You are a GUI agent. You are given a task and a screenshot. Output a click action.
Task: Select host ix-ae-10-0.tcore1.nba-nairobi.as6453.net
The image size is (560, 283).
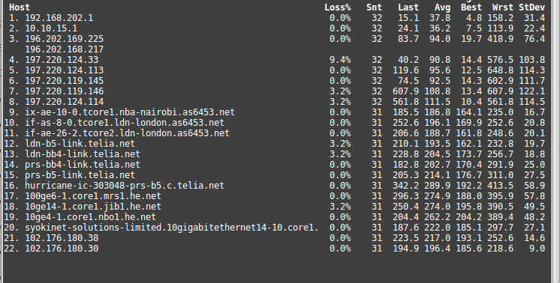130,112
